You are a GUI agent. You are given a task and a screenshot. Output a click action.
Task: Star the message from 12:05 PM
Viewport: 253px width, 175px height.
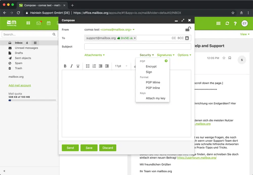pos(224,58)
